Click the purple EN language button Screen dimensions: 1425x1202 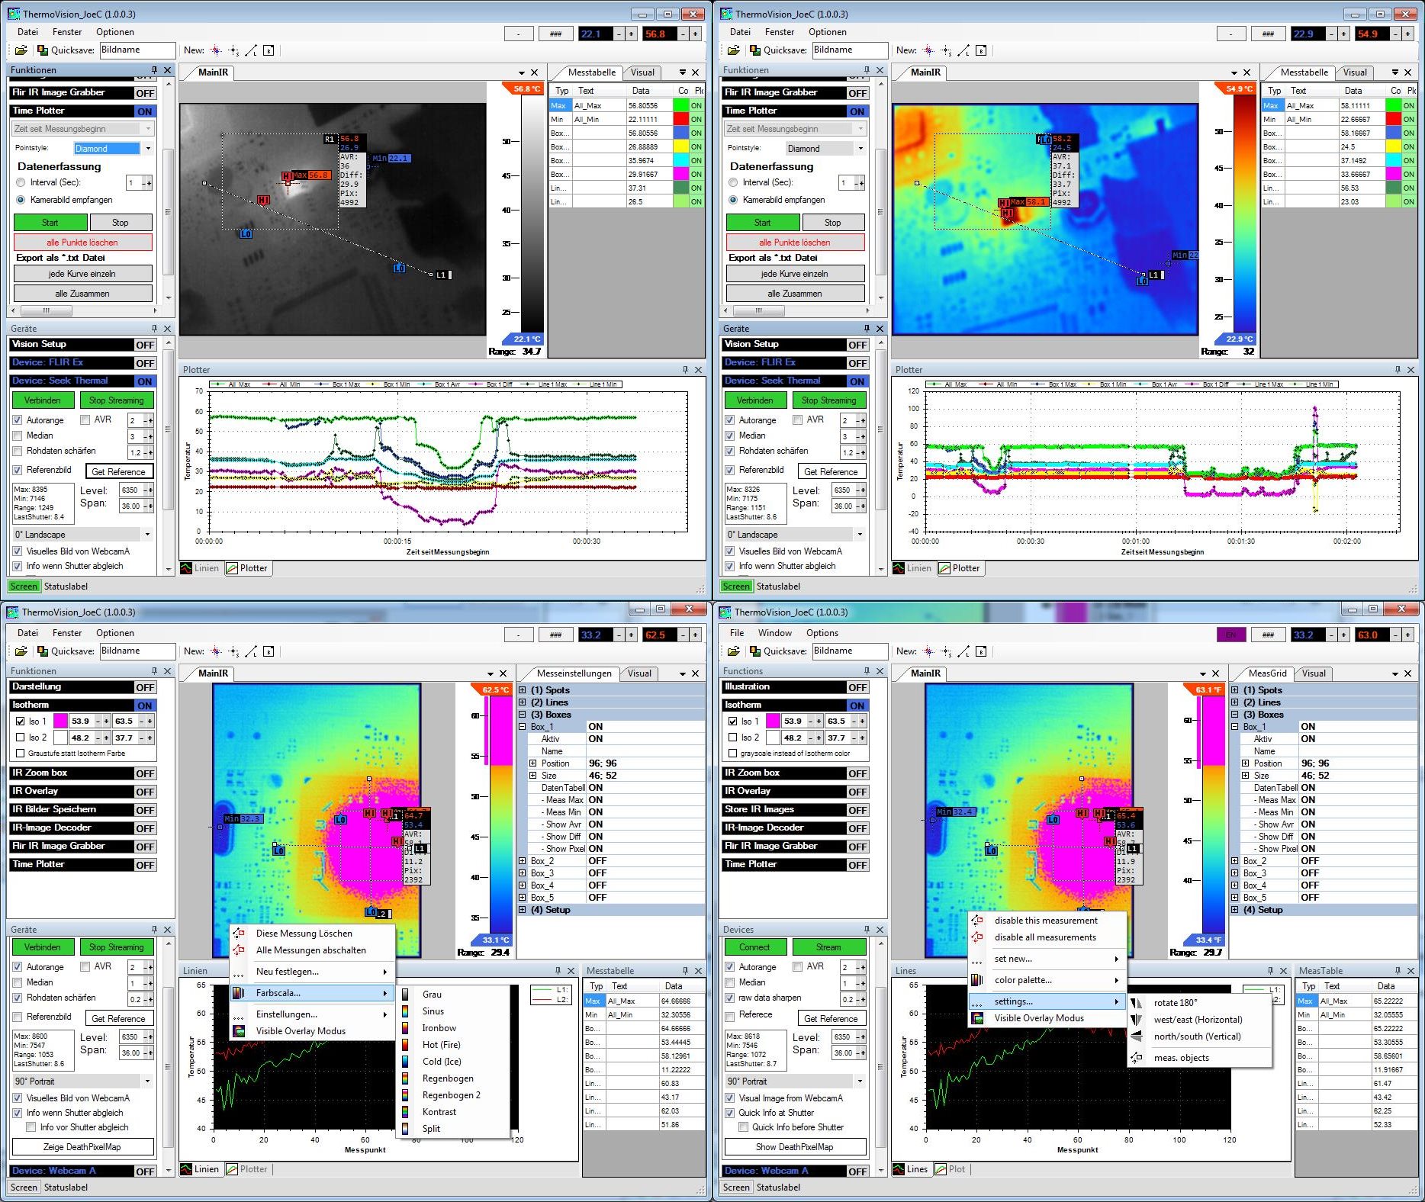point(1230,635)
